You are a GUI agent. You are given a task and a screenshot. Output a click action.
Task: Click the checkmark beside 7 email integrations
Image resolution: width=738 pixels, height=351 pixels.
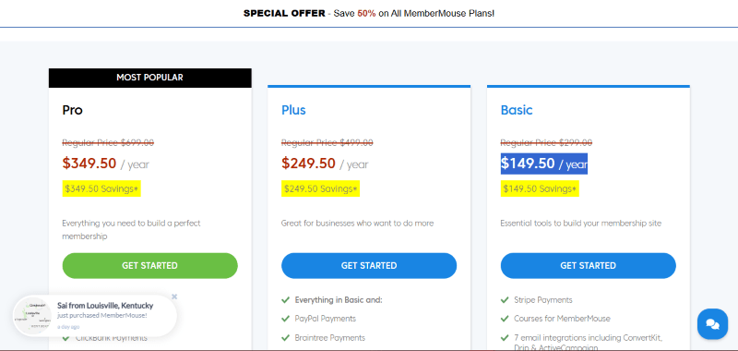coord(505,338)
